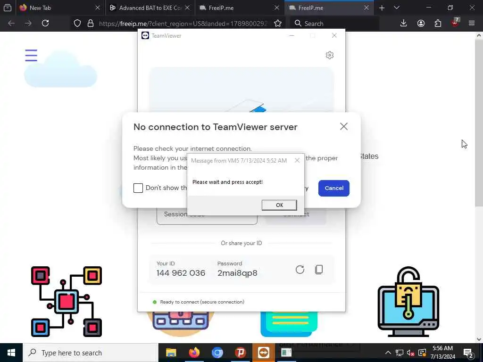Open the Firefox account icon
The width and height of the screenshot is (483, 362).
click(x=421, y=23)
